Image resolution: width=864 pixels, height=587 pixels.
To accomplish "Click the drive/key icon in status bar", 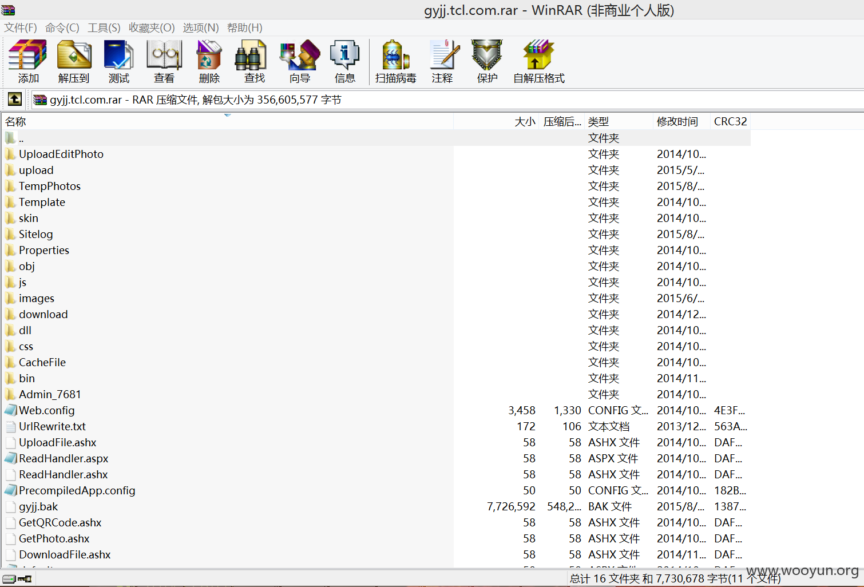I will (x=17, y=578).
